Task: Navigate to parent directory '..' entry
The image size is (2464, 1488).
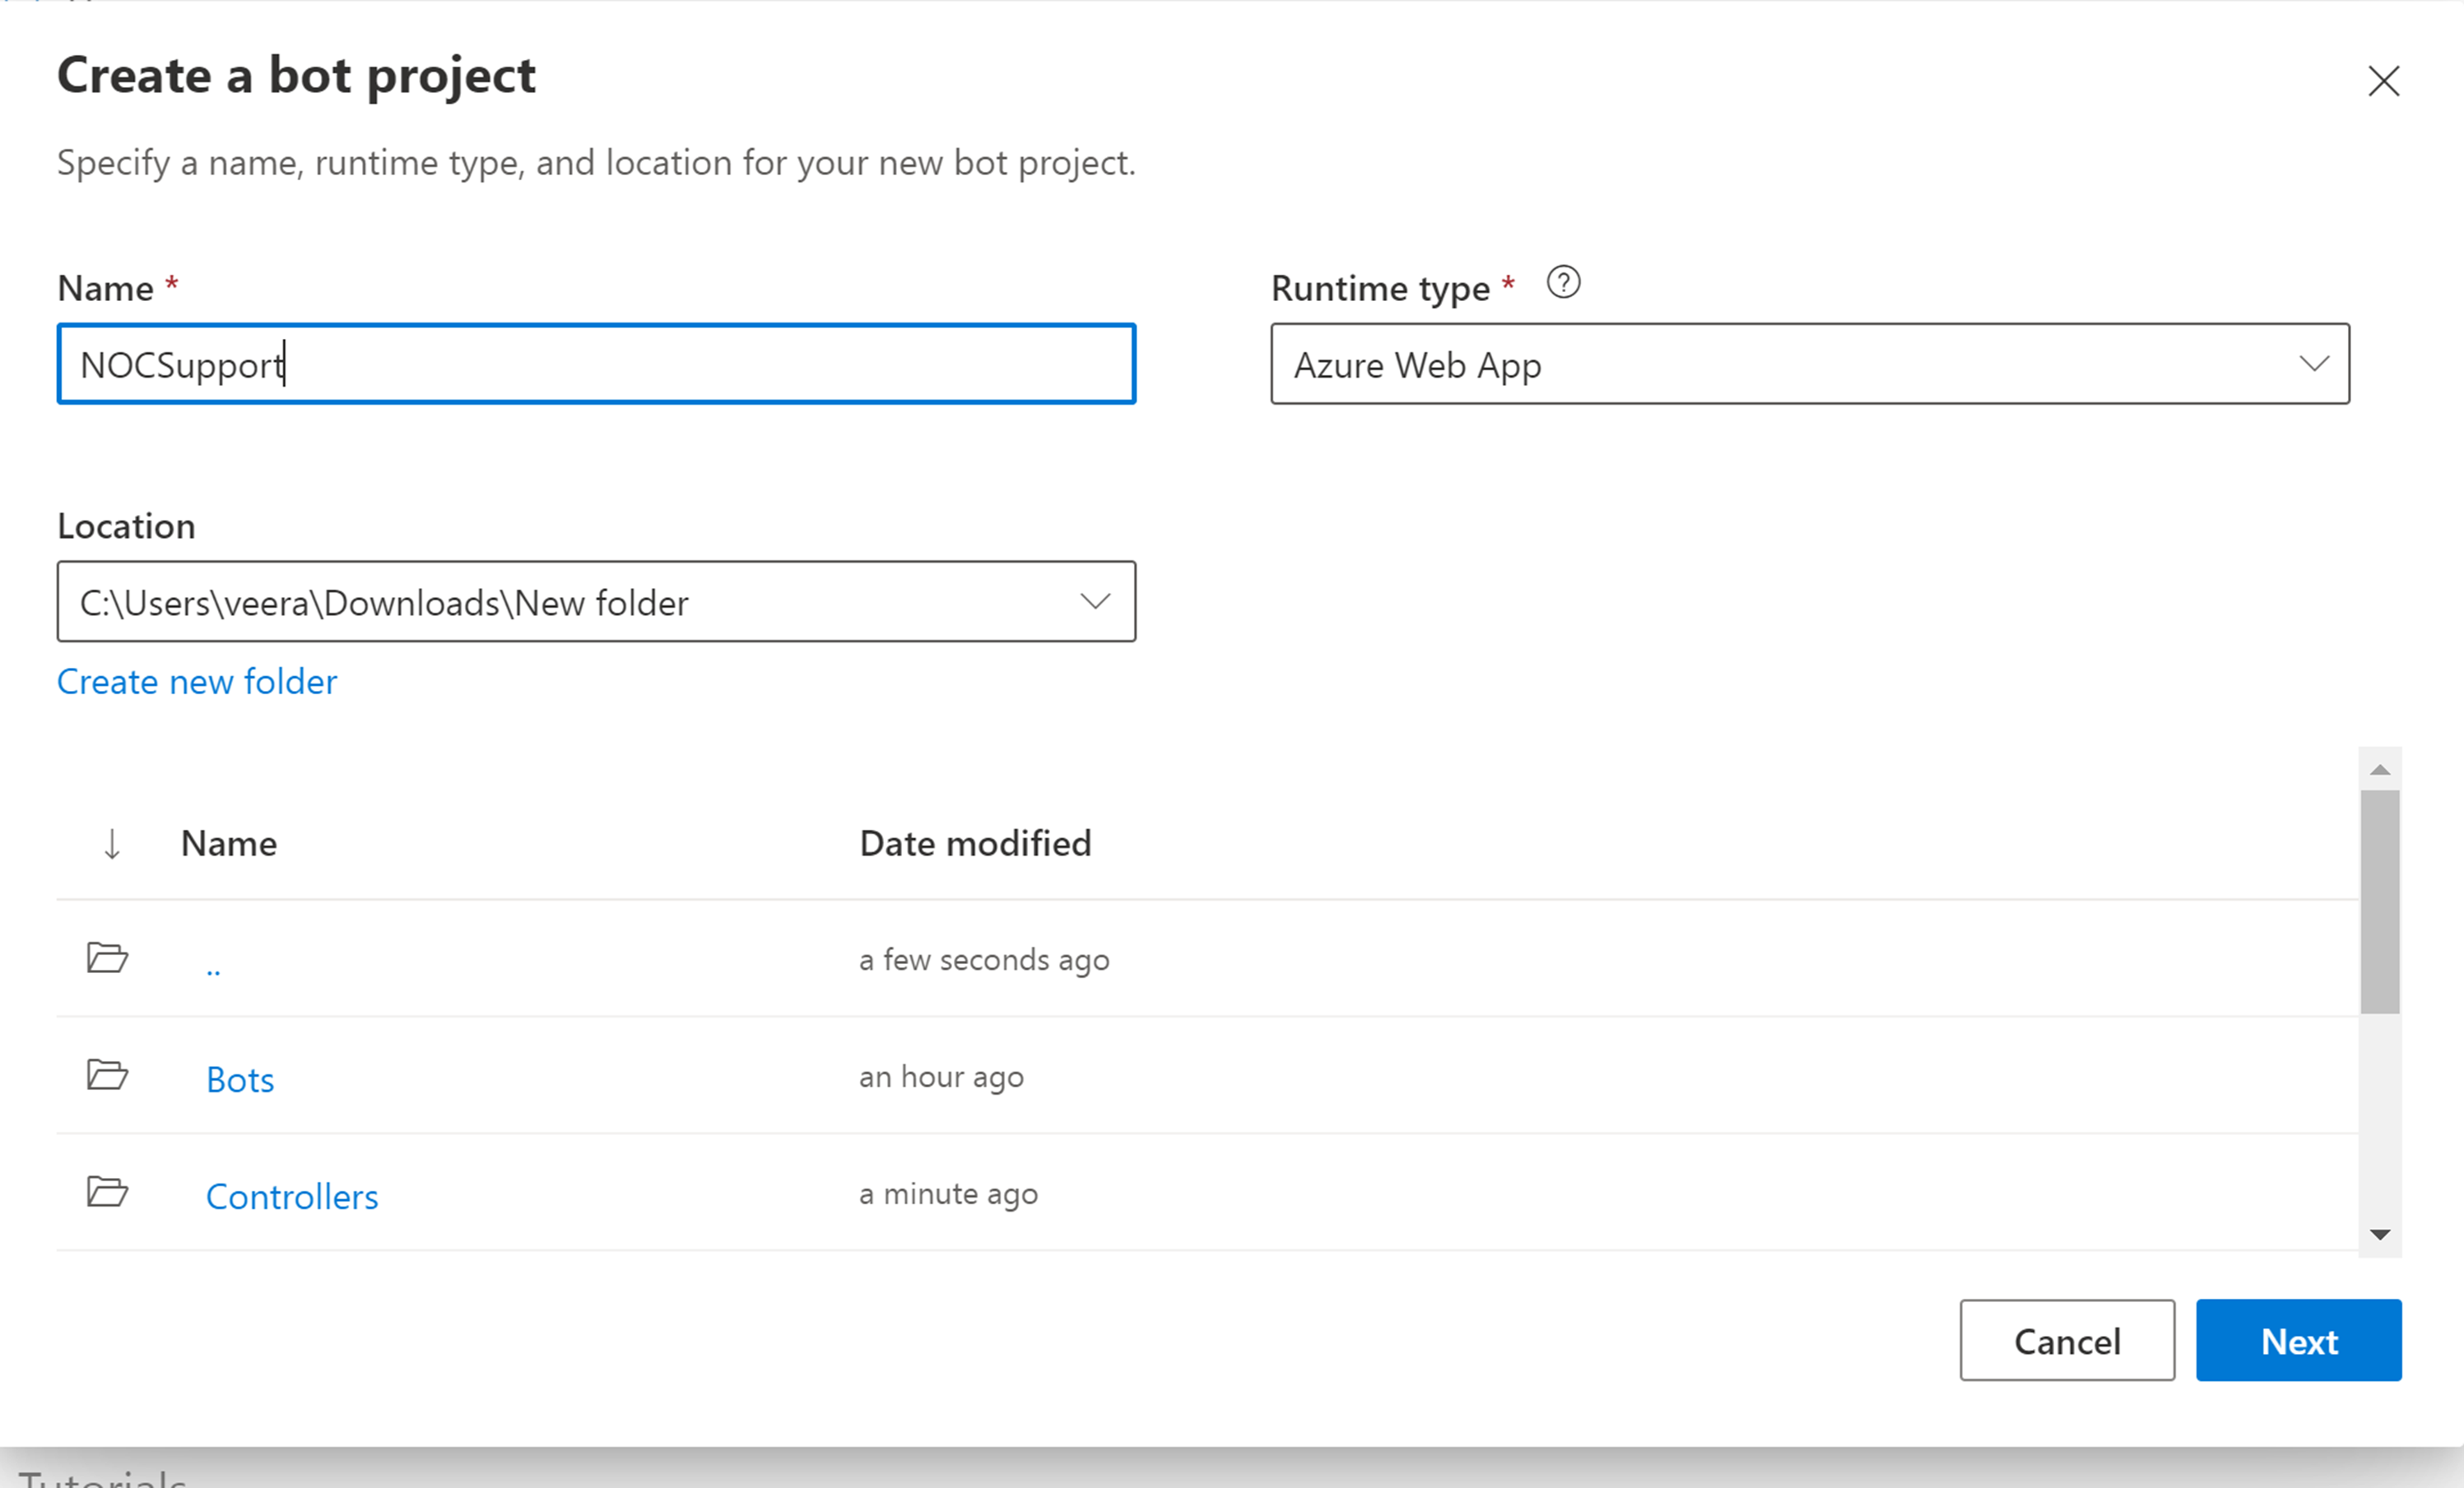Action: (x=213, y=966)
